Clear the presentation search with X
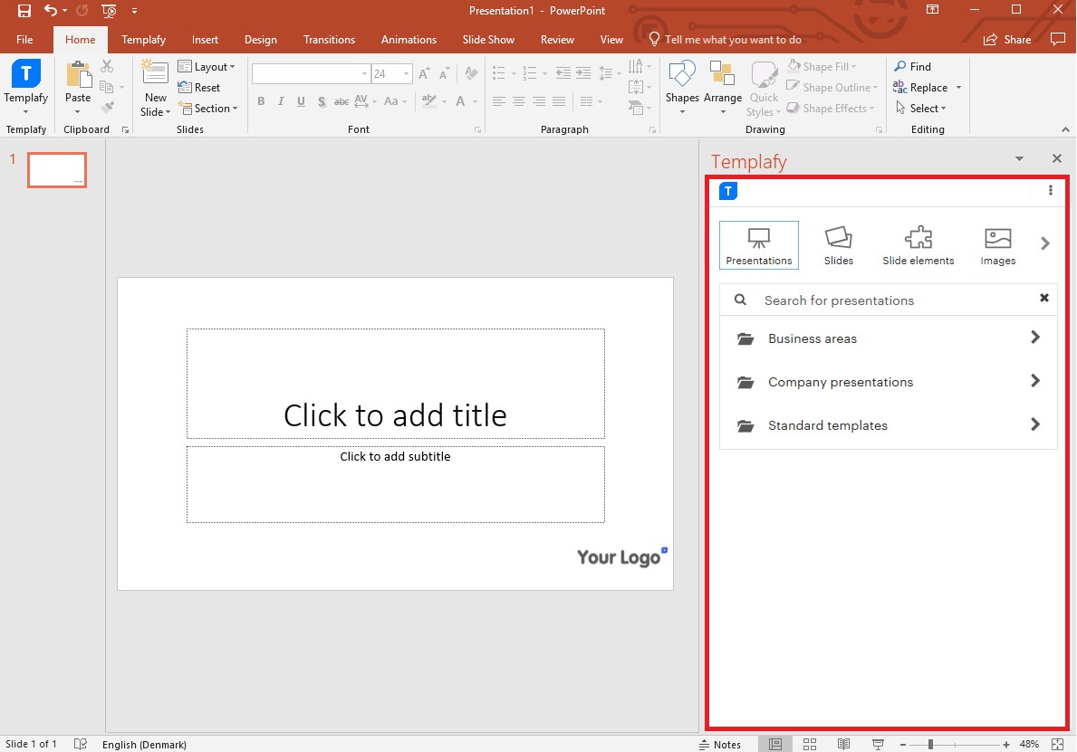This screenshot has width=1077, height=752. [x=1044, y=298]
